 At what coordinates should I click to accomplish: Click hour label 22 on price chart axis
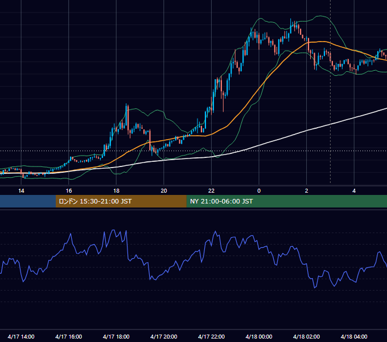point(211,191)
